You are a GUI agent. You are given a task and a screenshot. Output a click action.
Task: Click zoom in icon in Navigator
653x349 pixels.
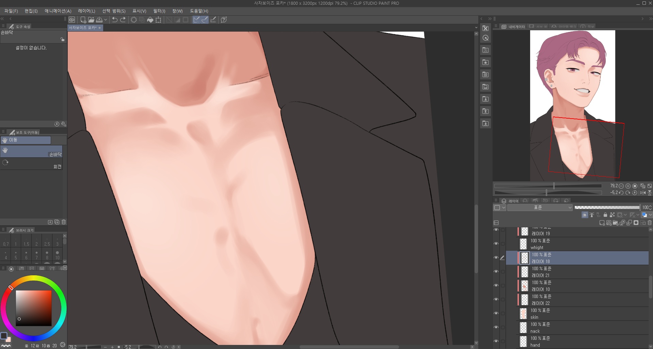[628, 186]
